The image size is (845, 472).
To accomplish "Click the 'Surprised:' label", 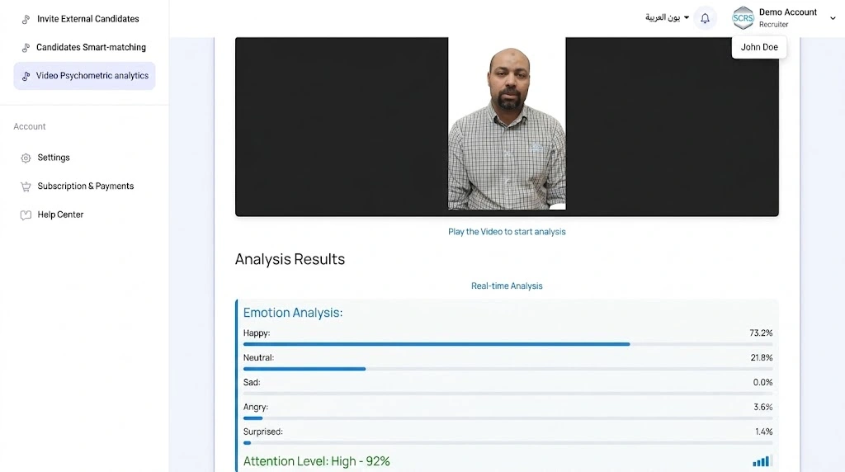I will click(x=263, y=432).
